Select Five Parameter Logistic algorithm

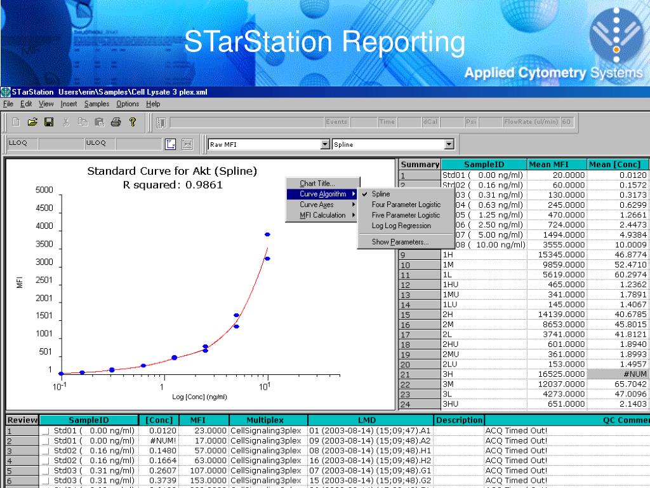pos(406,215)
